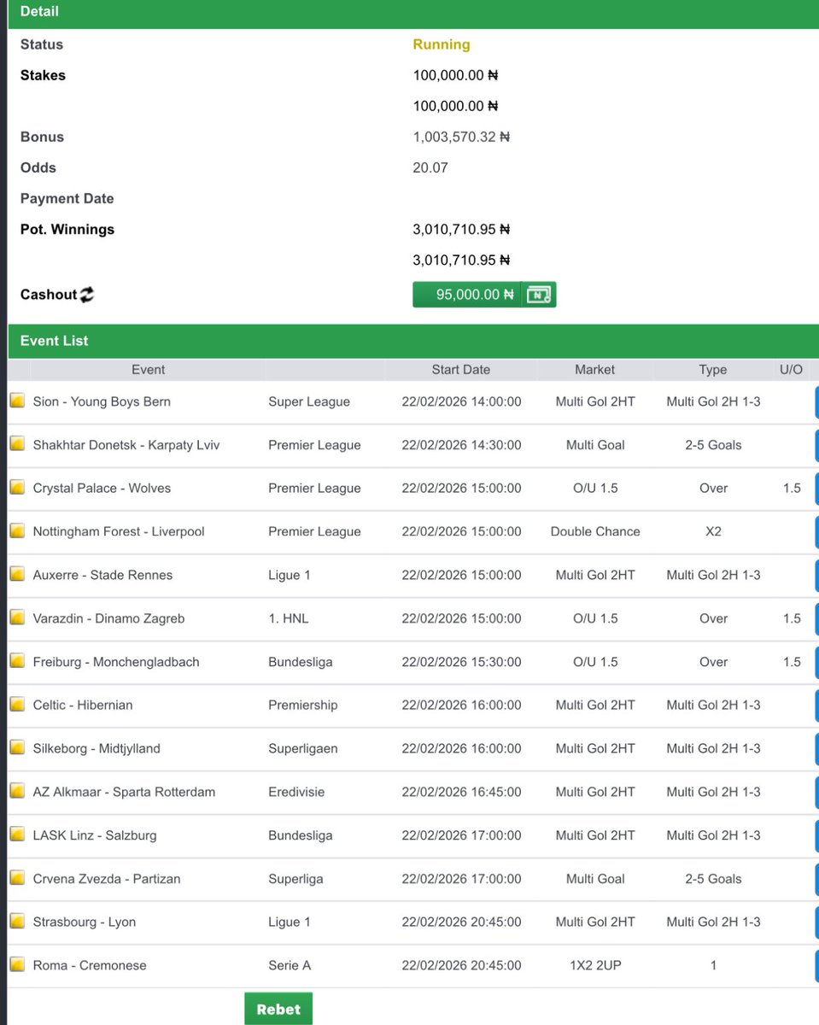Click the Double Chance market cell

(x=595, y=531)
